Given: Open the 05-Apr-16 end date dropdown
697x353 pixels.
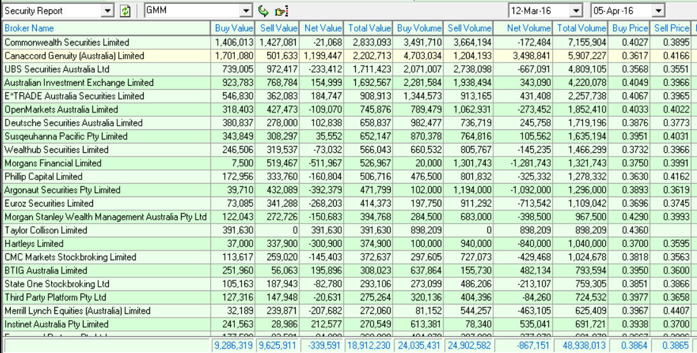Looking at the screenshot, I should pos(658,11).
